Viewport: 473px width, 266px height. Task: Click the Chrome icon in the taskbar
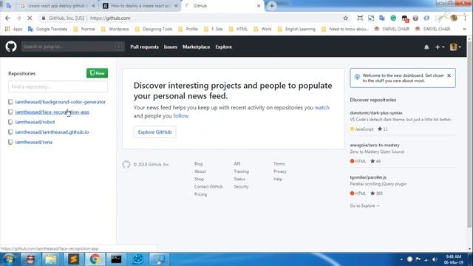(95, 259)
